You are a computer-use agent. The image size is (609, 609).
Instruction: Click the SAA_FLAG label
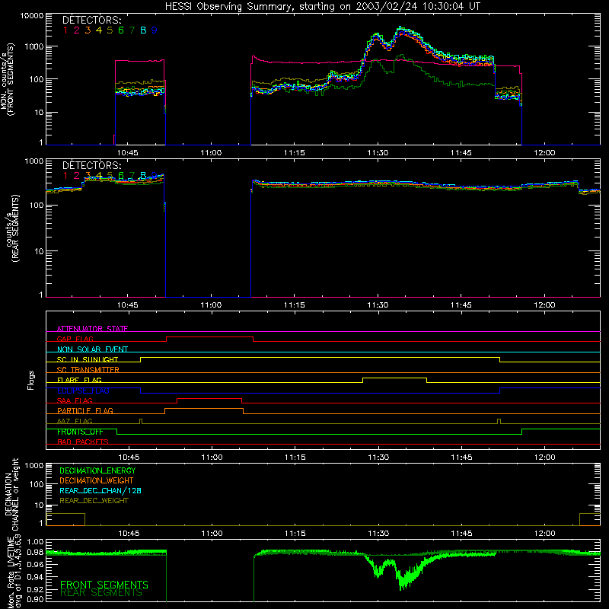[x=75, y=400]
